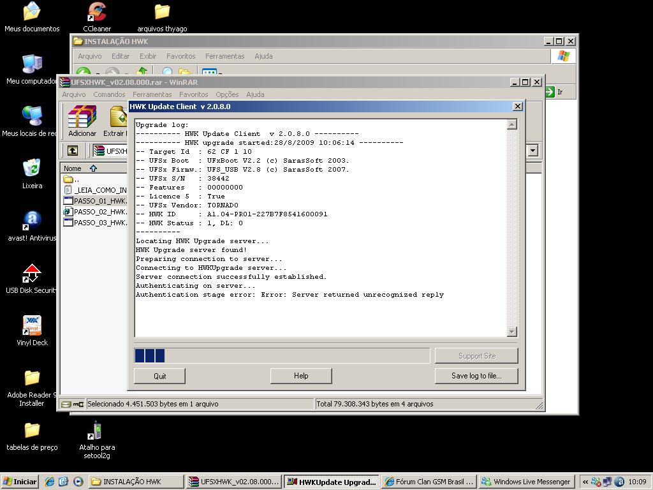Click the key icon in WinRAR status bar
This screenshot has height=490, width=653.
coord(78,404)
